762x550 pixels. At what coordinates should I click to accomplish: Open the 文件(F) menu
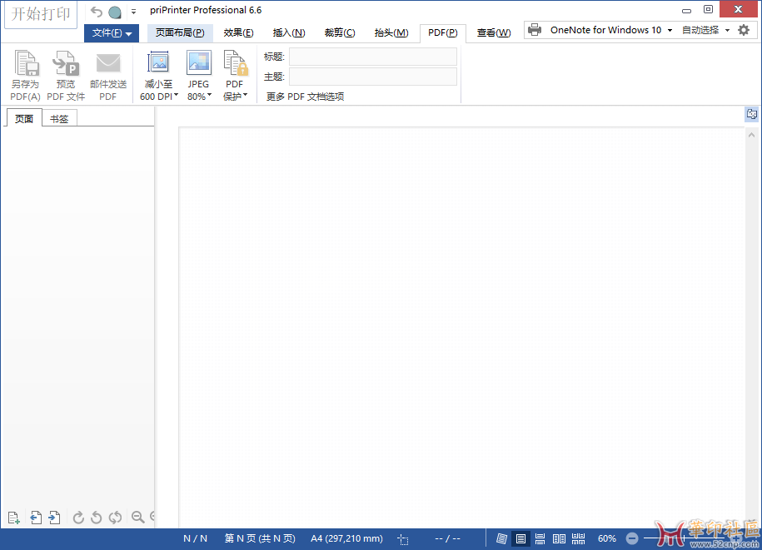(112, 33)
